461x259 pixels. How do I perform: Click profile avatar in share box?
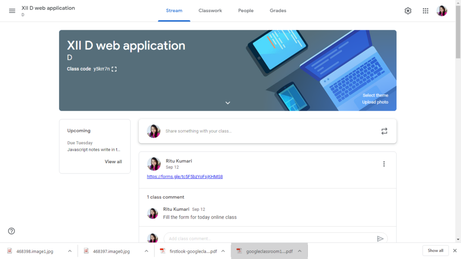(154, 131)
